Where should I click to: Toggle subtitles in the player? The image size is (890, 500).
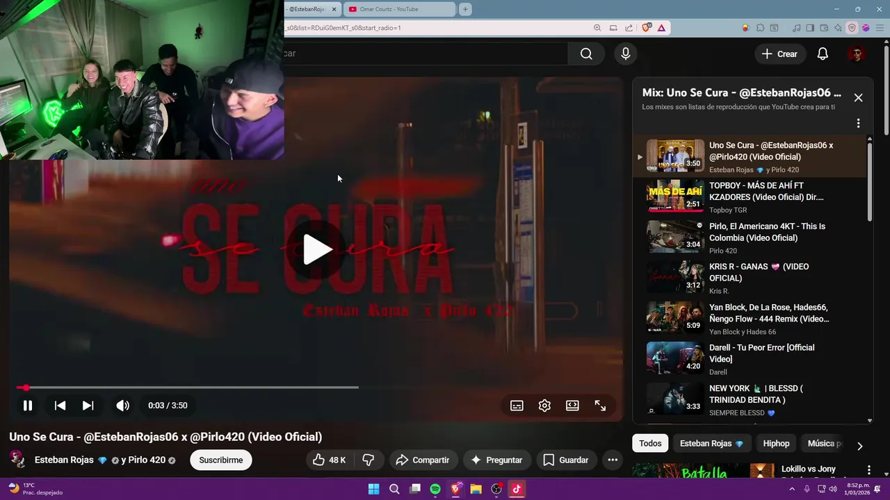517,406
